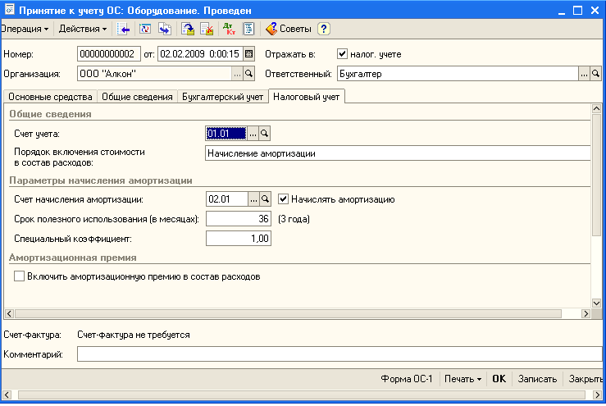The width and height of the screenshot is (606, 406).
Task: Click the Комментарий input field
Action: (338, 354)
